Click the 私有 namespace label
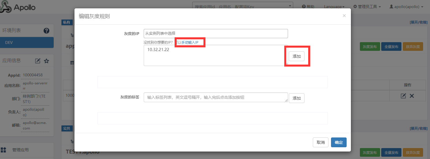Viewport: 430px width, 159px height. pos(67,22)
